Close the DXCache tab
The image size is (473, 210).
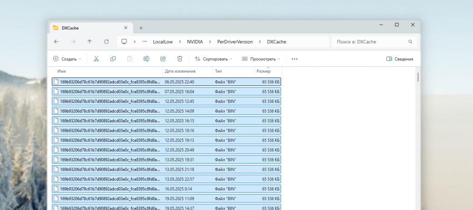click(x=126, y=28)
